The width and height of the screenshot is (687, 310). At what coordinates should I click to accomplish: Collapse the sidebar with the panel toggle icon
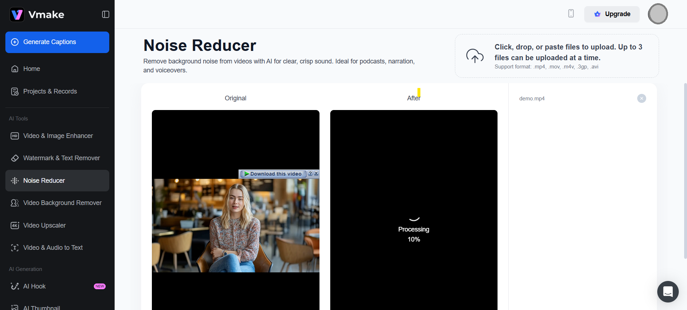click(x=105, y=14)
